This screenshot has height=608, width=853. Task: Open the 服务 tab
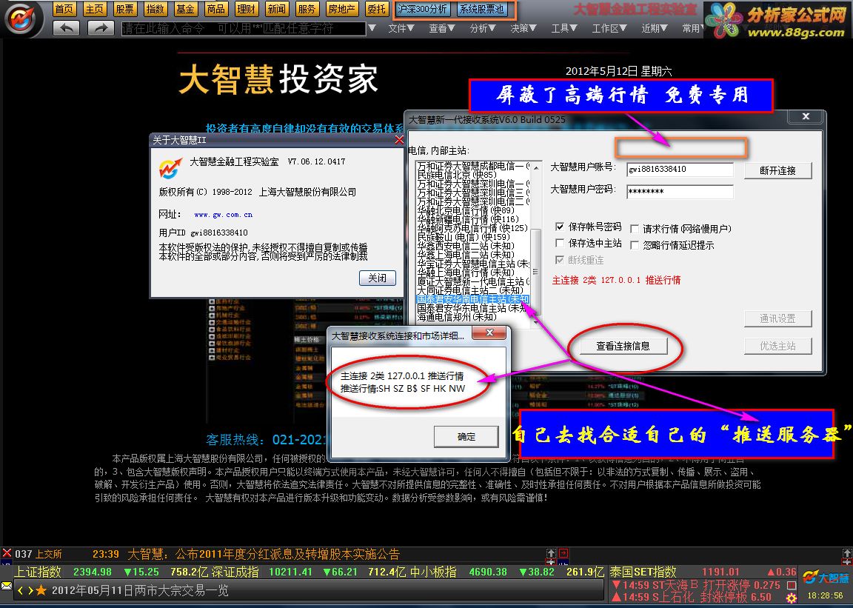pyautogui.click(x=307, y=9)
